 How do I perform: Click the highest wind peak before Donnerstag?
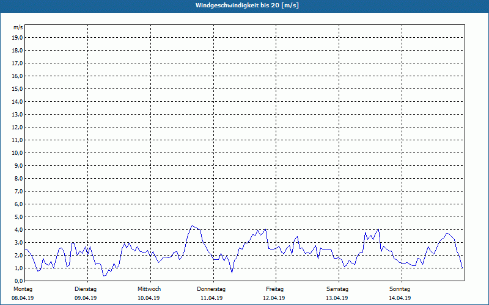[x=192, y=226]
